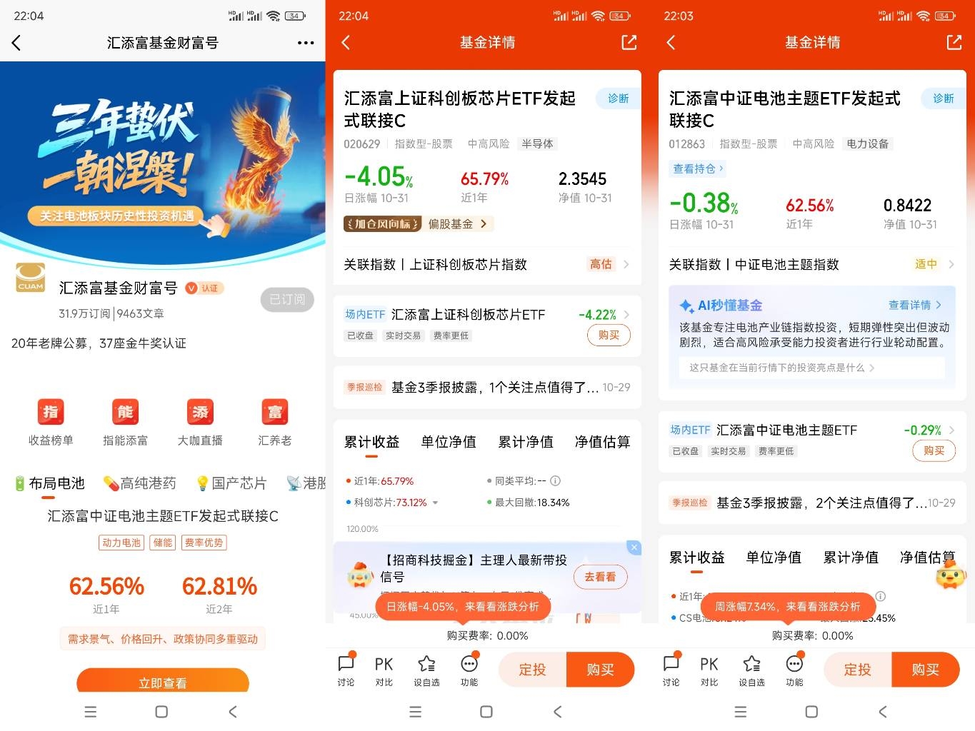Open the three-dot menu on 汇添富基金财富号
The height and width of the screenshot is (731, 975).
click(306, 43)
